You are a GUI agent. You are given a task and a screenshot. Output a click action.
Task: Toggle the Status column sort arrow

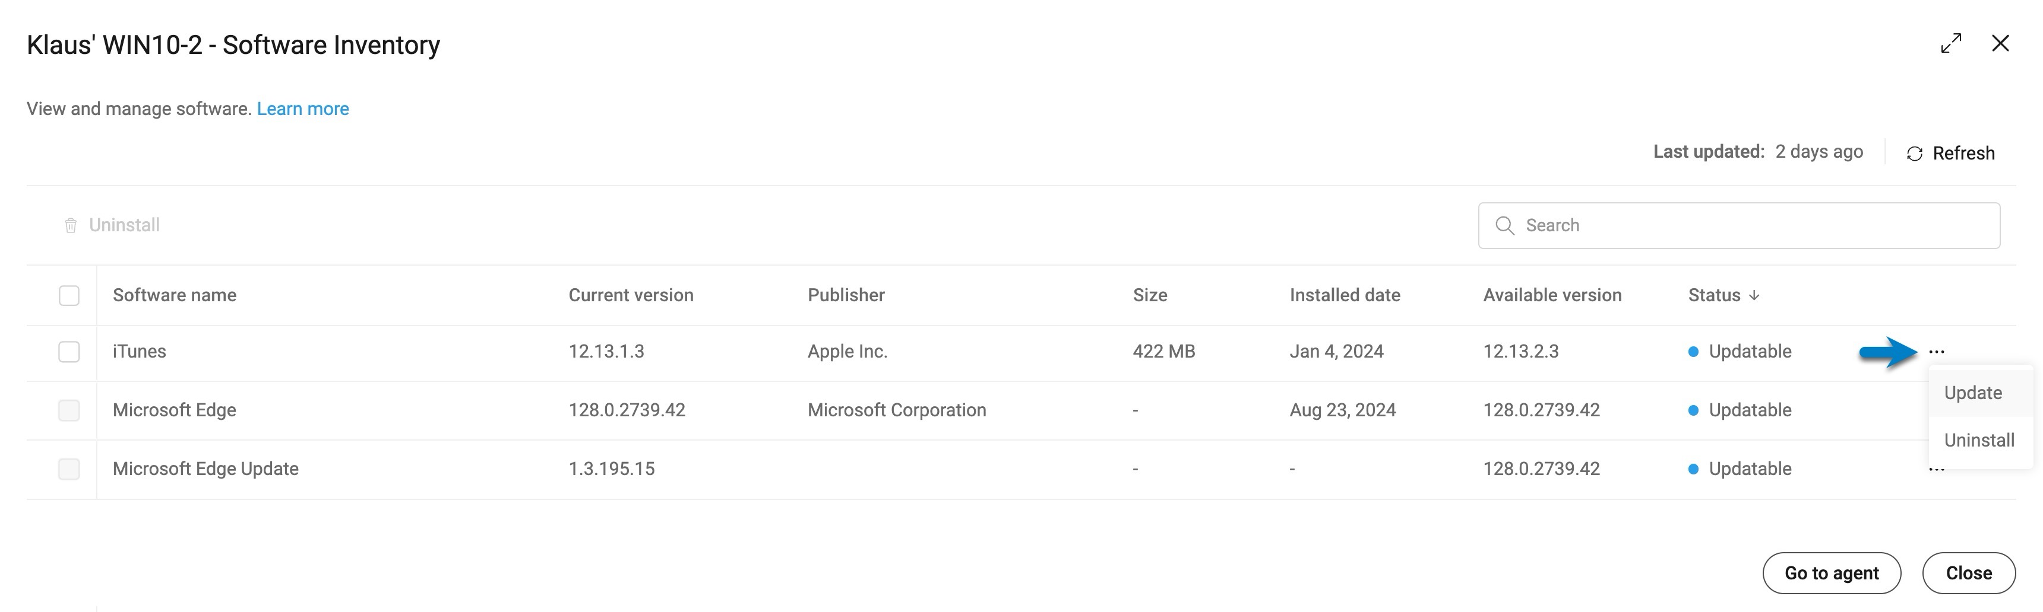pyautogui.click(x=1754, y=295)
